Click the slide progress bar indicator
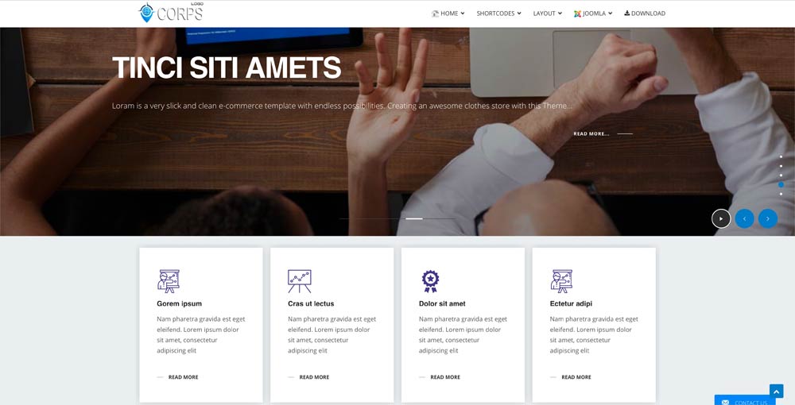Screen dimensions: 795x405 (414, 218)
